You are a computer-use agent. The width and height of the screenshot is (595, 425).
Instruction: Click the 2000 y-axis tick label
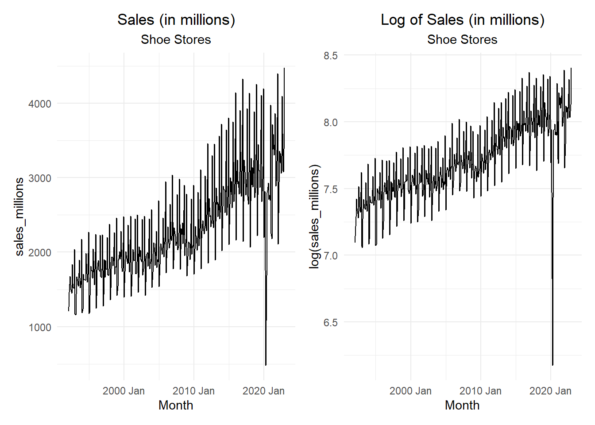tap(40, 253)
